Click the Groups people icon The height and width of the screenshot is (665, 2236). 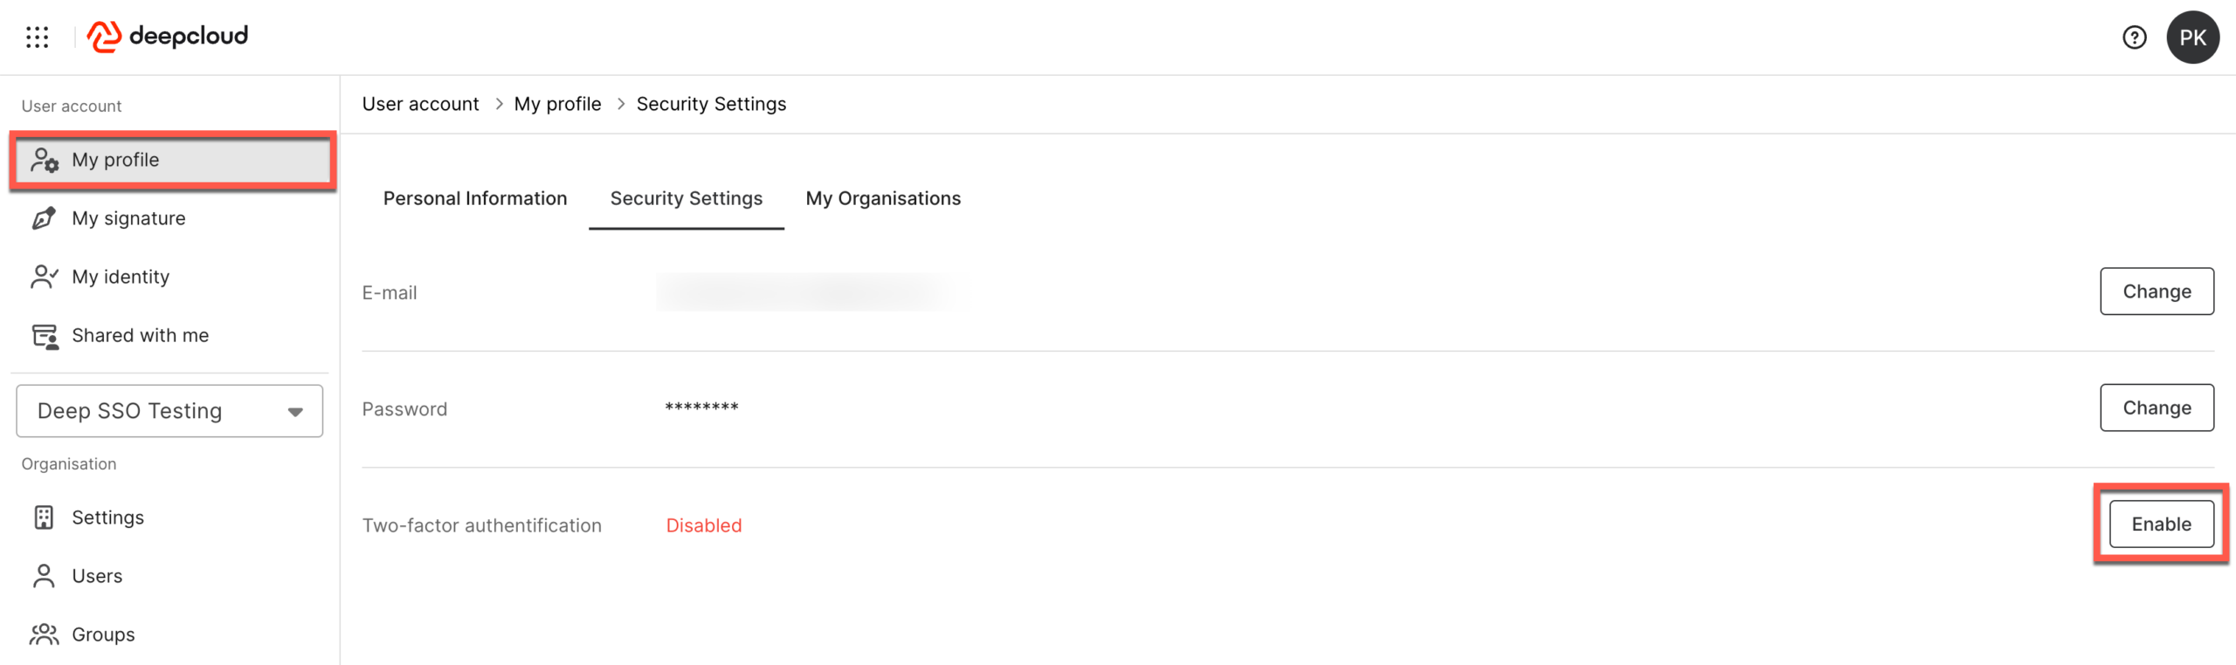[x=44, y=634]
